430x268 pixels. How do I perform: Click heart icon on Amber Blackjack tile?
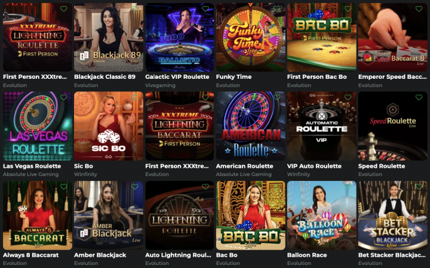coord(134,187)
